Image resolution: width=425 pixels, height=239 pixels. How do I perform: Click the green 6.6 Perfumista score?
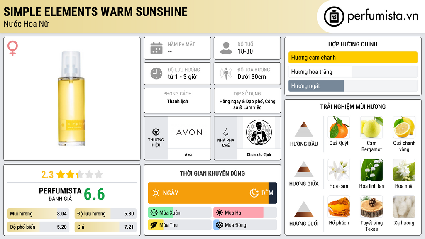94,194
